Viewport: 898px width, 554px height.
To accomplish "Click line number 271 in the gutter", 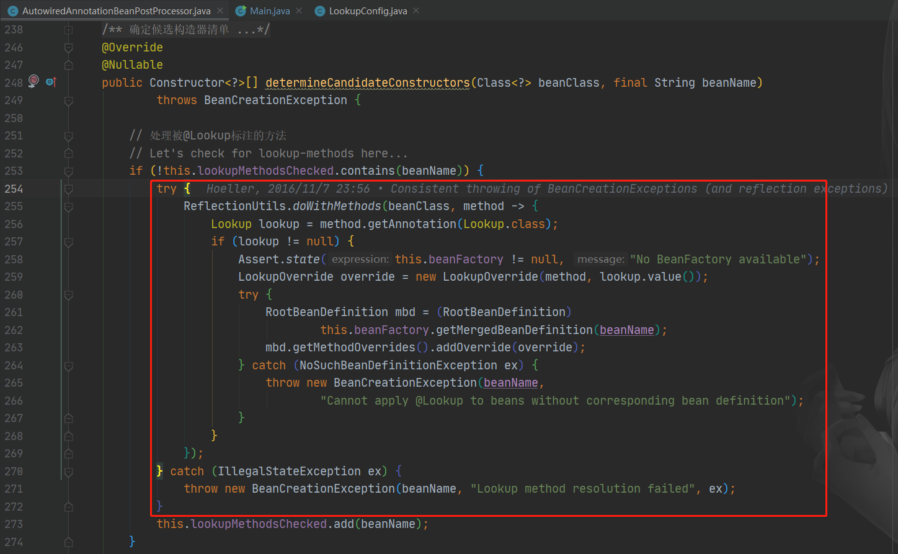I will [x=14, y=489].
